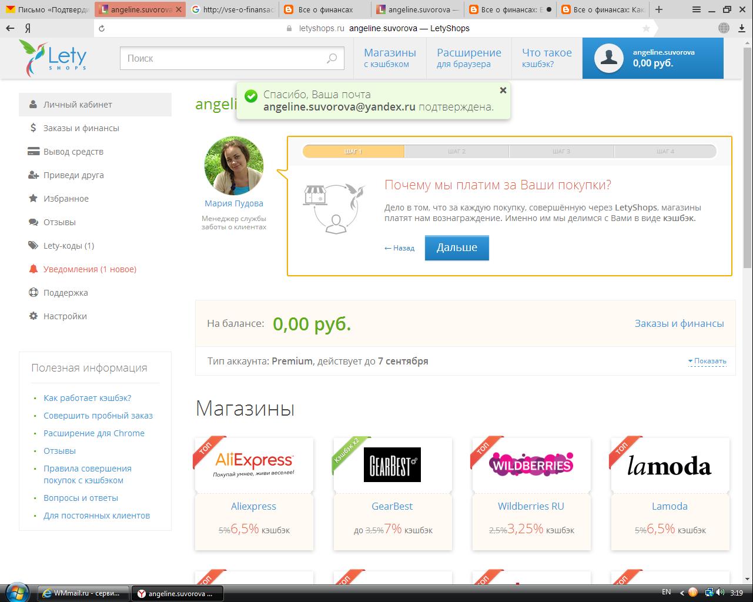
Task: Open Магазины с кэшбэком header menu
Action: point(390,58)
